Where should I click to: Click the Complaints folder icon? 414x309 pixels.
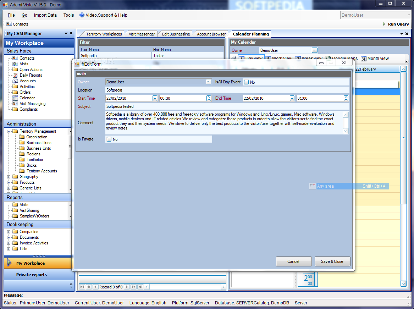[15, 109]
